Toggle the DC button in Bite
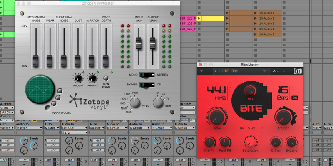 pos(295,98)
